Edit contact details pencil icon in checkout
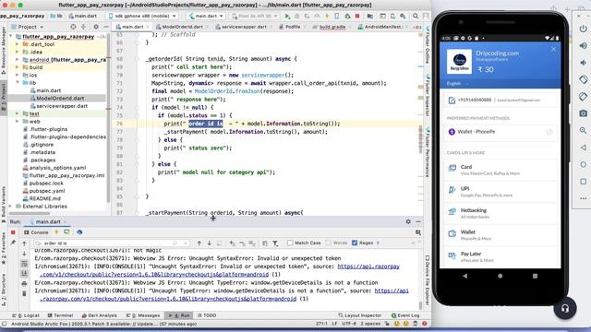 tap(452, 101)
